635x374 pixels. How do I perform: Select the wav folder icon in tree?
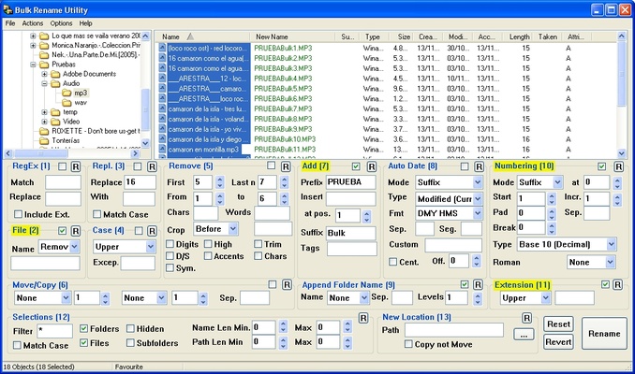coord(66,102)
